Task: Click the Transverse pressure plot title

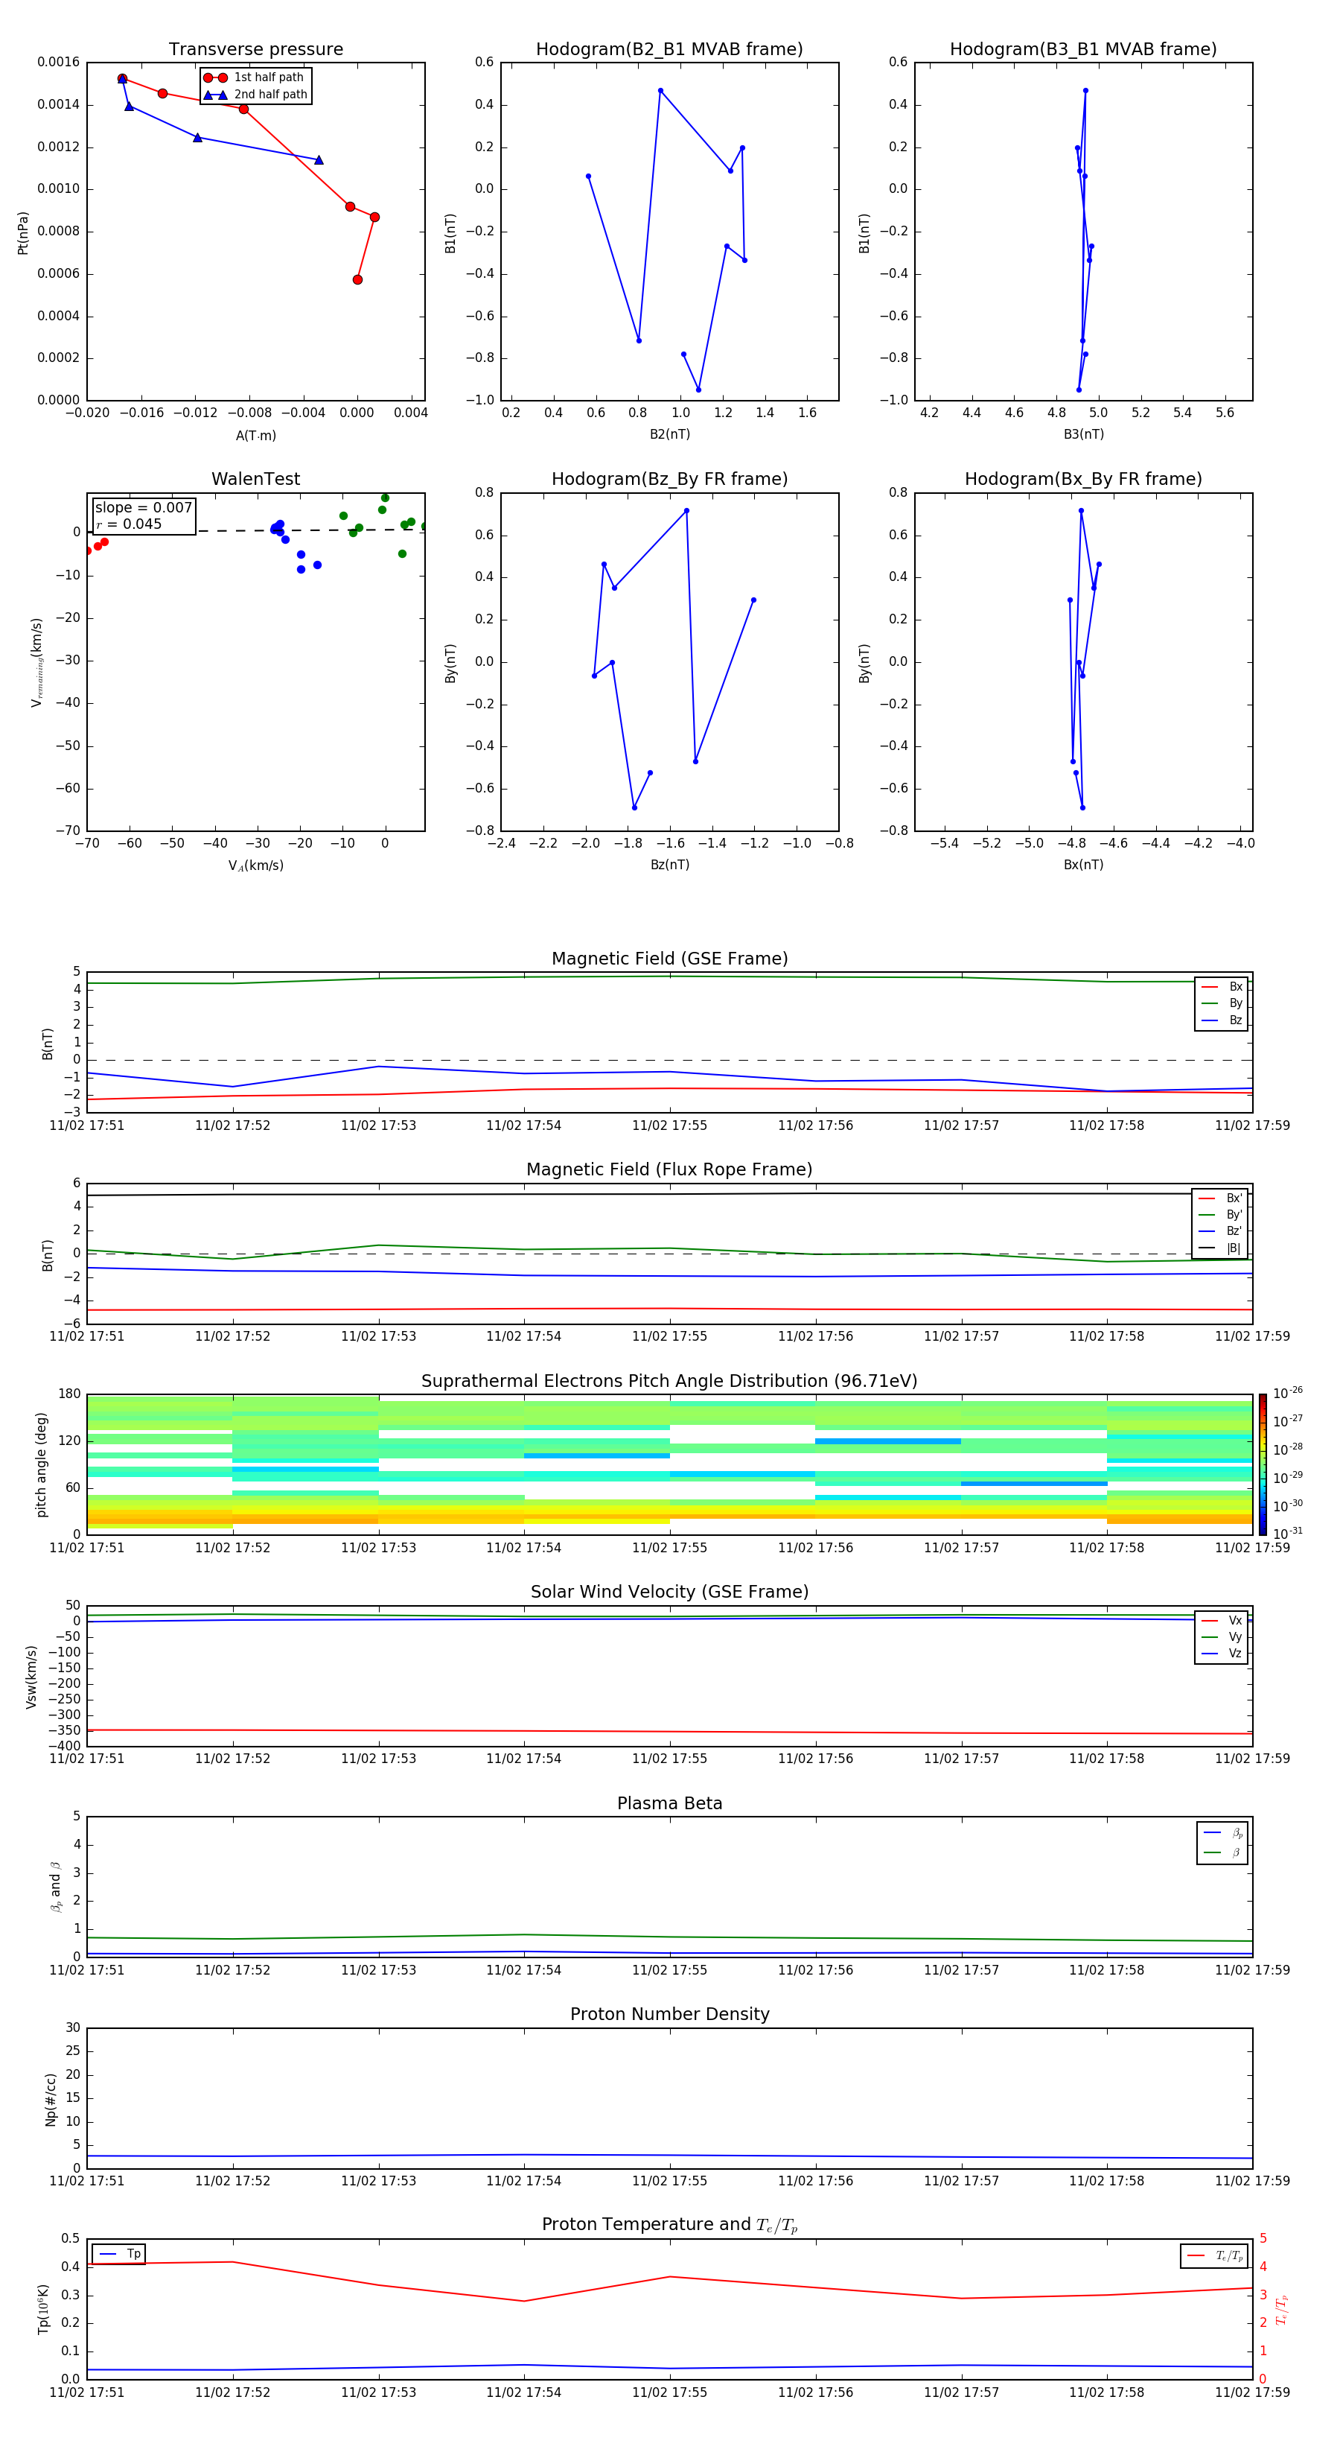Action: pos(255,48)
